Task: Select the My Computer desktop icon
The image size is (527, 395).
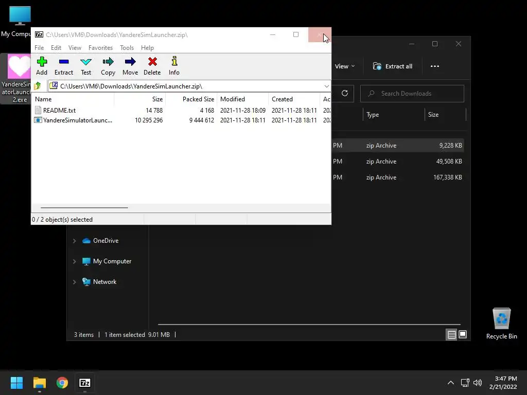Action: click(15, 22)
